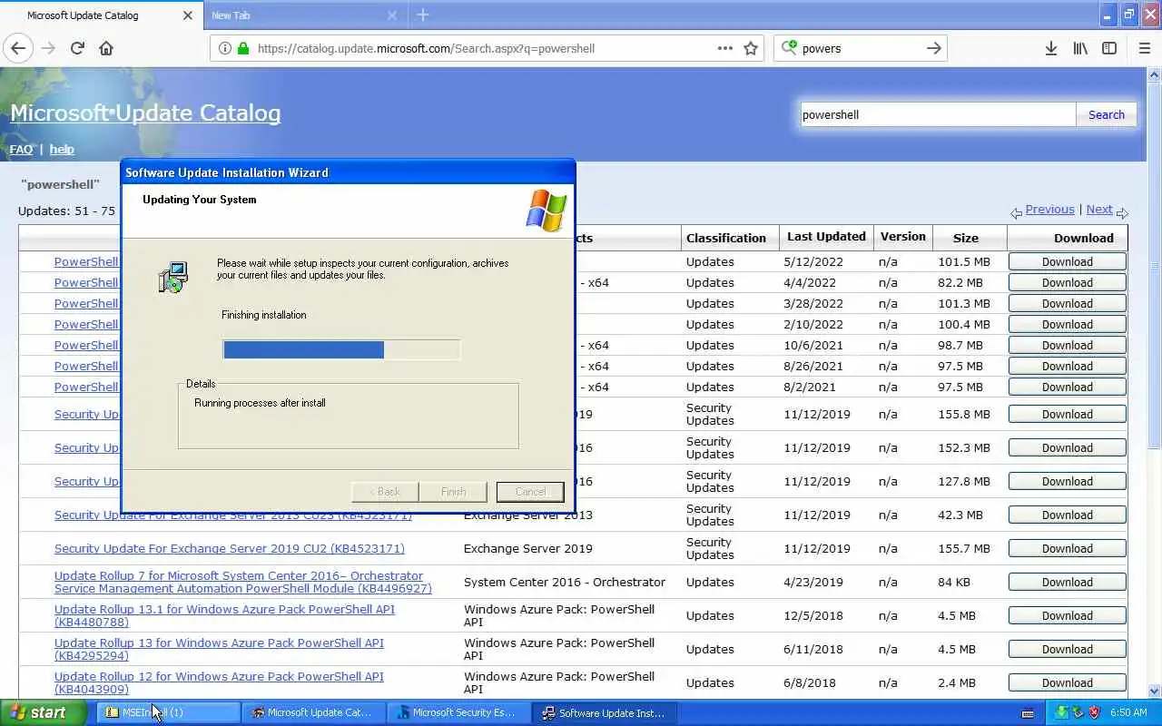
Task: Sort by Last Updated column header
Action: tap(826, 236)
